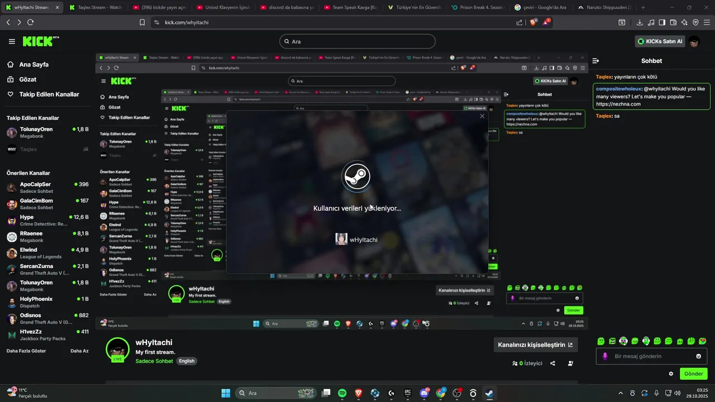
Task: Open H1vezZz Jackbox Party Packs channel
Action: pos(47,335)
